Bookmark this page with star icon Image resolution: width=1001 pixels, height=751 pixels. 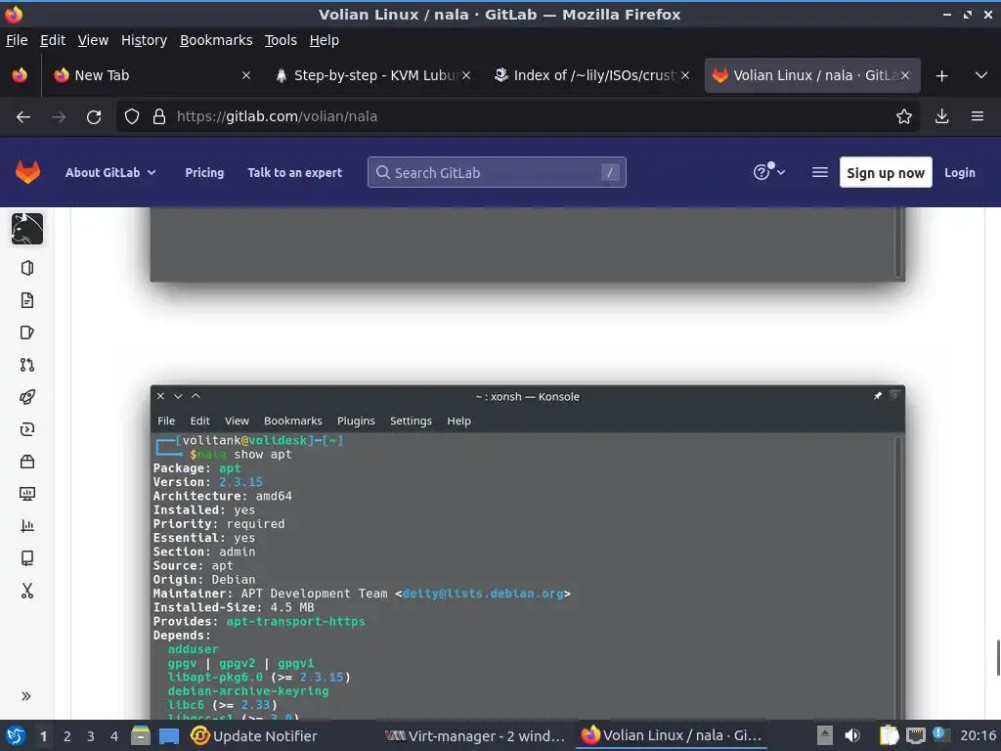tap(903, 117)
